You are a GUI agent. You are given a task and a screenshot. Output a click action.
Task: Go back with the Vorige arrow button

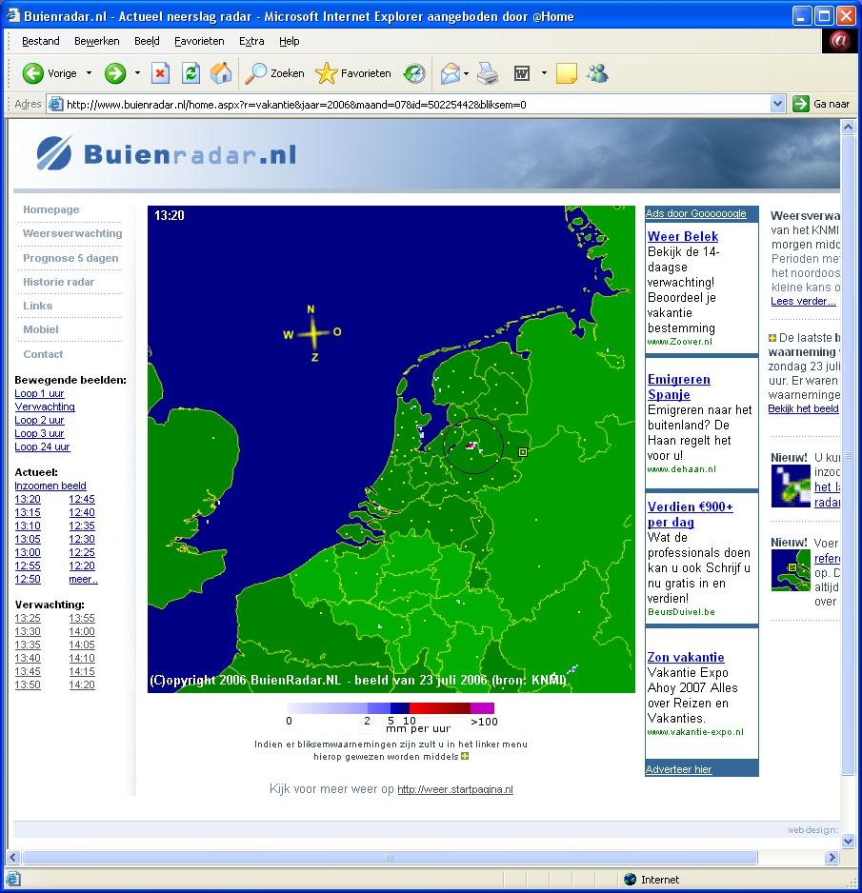pos(49,73)
